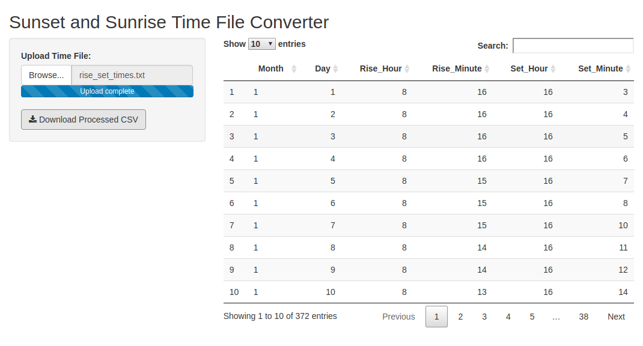This screenshot has width=643, height=346.
Task: Click Set_Hour column sort arrows
Action: point(553,69)
